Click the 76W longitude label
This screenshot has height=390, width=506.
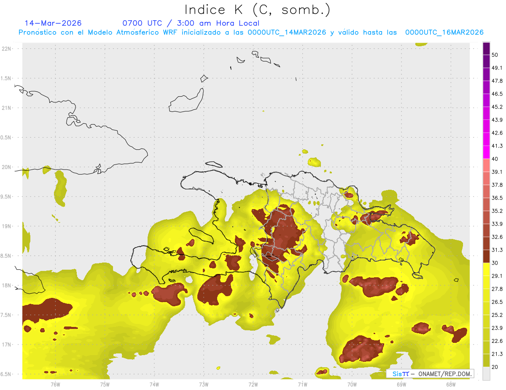pyautogui.click(x=55, y=384)
